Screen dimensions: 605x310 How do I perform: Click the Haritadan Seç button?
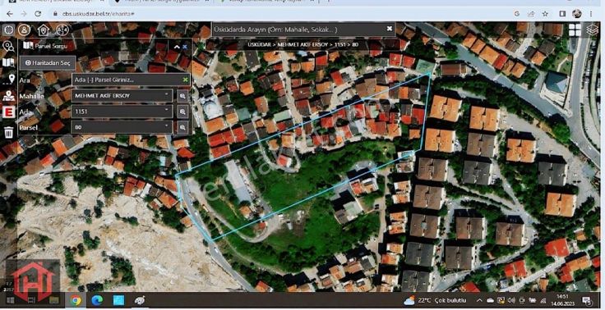point(48,63)
